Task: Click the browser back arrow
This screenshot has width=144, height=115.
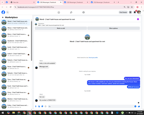Action: 3,7
